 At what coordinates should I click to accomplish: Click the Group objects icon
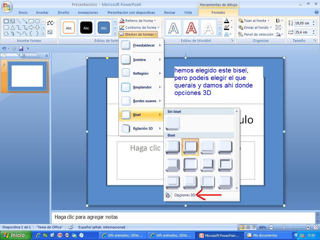(278, 27)
